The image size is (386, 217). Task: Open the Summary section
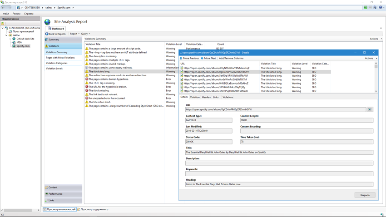[x=63, y=39]
